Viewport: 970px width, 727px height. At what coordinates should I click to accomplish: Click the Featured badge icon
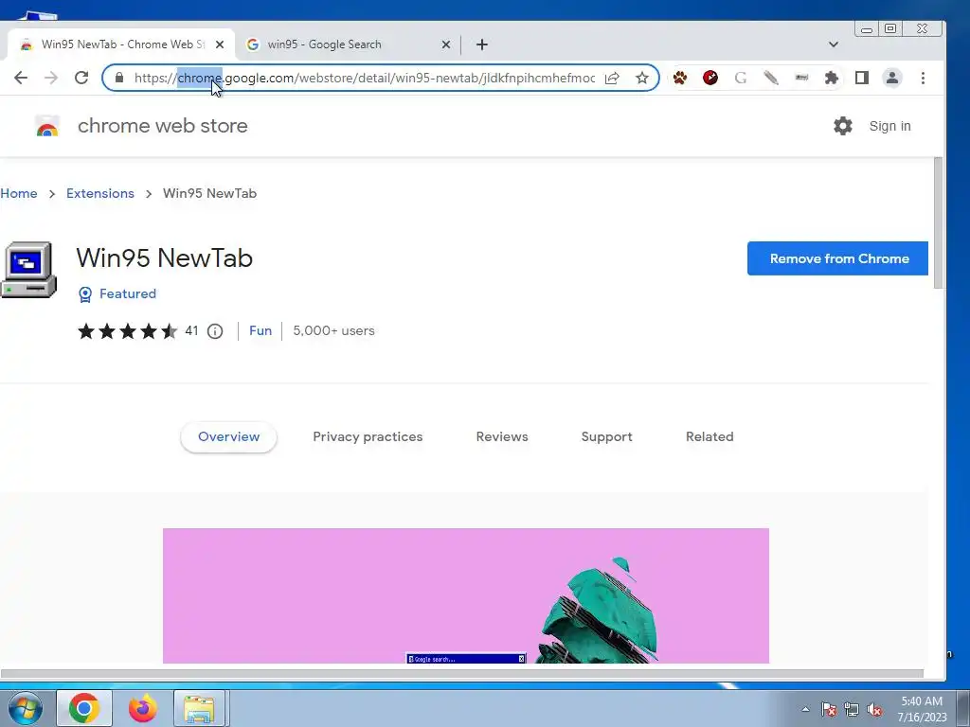[85, 294]
